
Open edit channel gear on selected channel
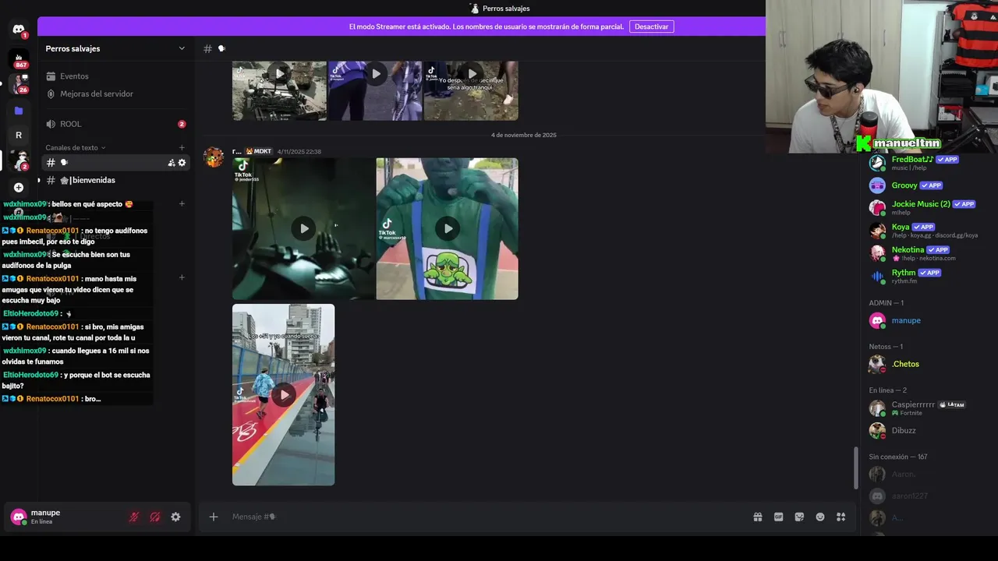click(x=182, y=163)
